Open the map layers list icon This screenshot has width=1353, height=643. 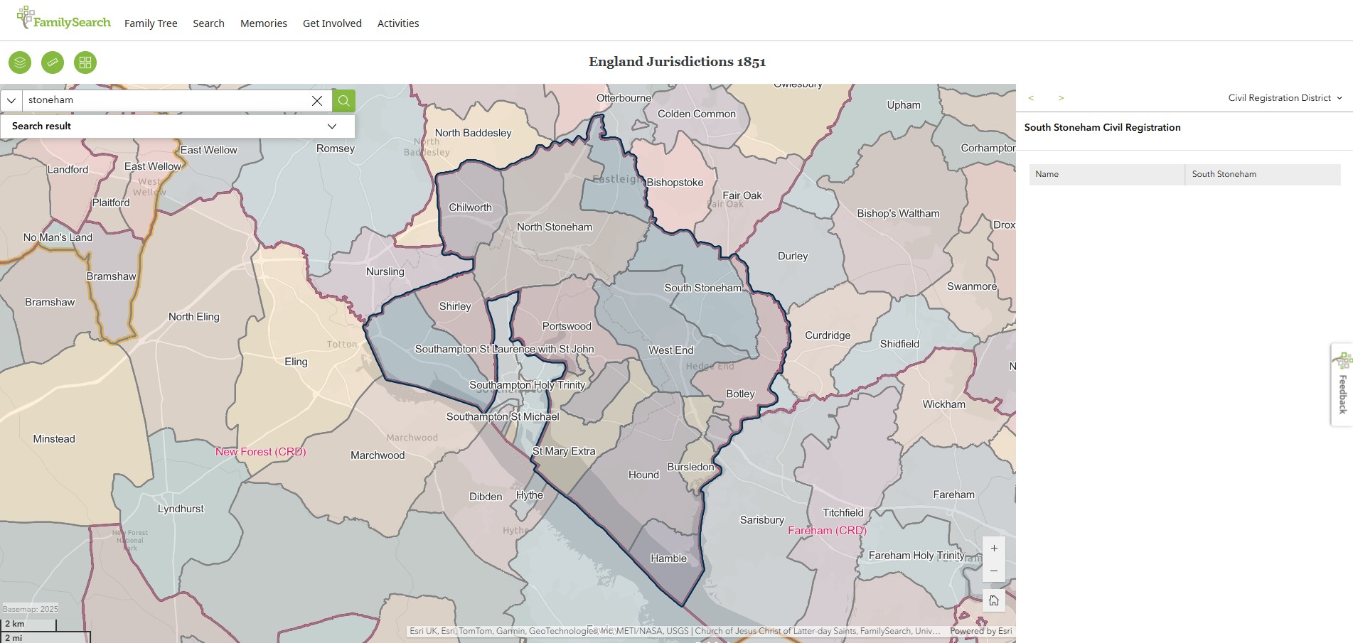pos(20,63)
